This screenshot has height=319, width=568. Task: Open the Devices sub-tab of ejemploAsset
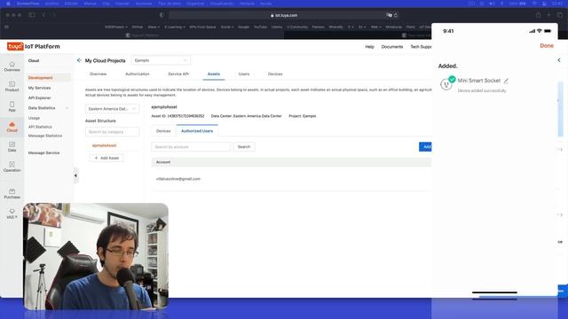pyautogui.click(x=163, y=131)
